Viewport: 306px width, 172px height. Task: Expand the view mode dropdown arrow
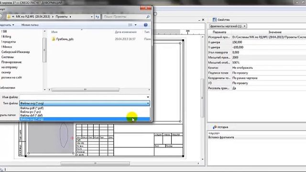point(136,25)
